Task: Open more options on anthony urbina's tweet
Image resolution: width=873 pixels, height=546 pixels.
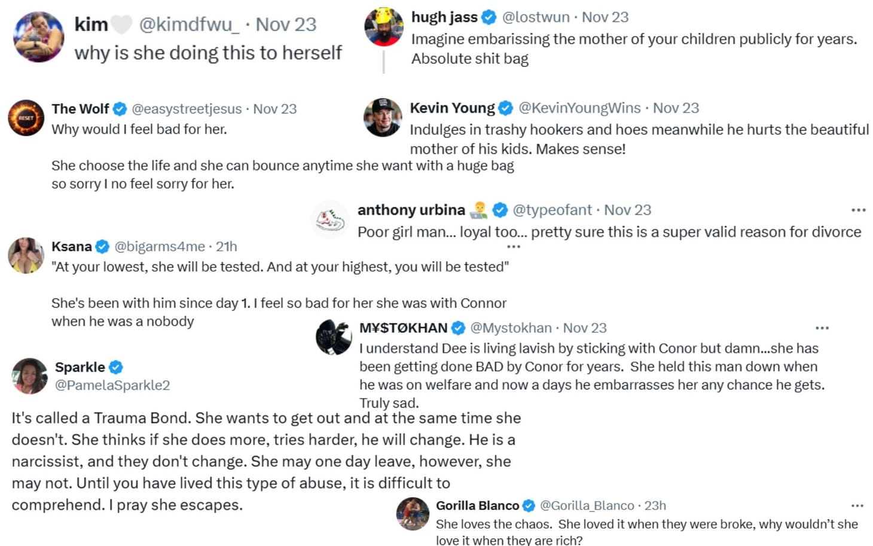Action: click(858, 210)
